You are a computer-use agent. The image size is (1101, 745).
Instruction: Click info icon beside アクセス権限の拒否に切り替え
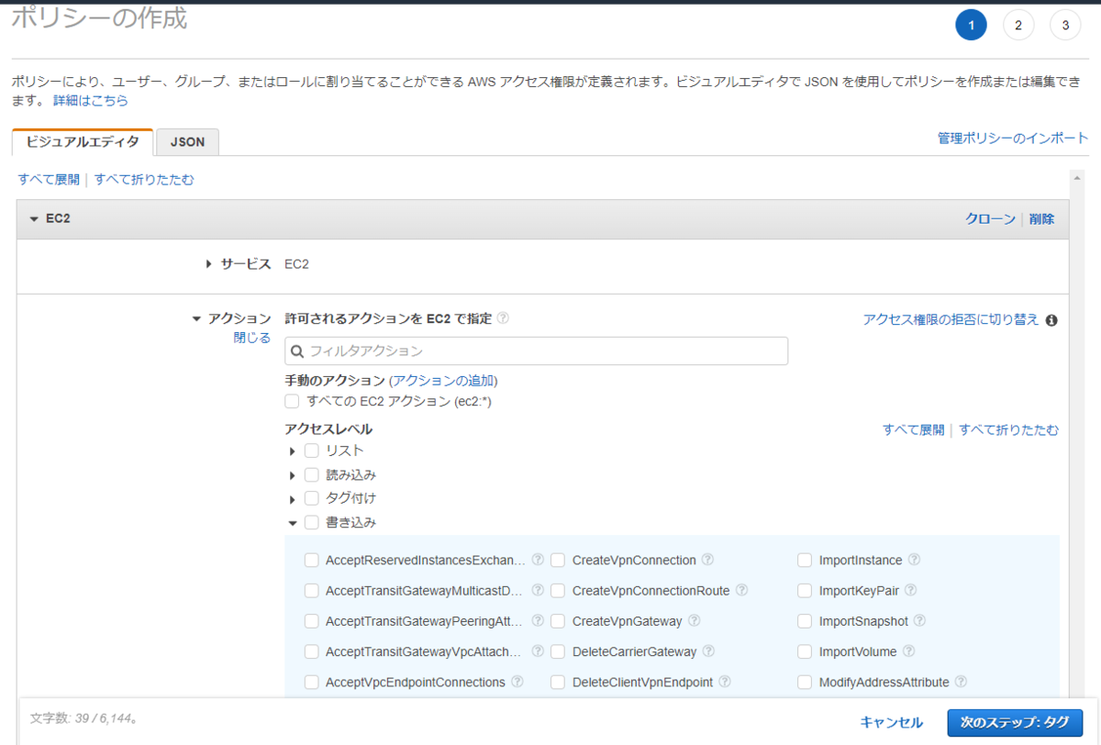pos(1051,320)
